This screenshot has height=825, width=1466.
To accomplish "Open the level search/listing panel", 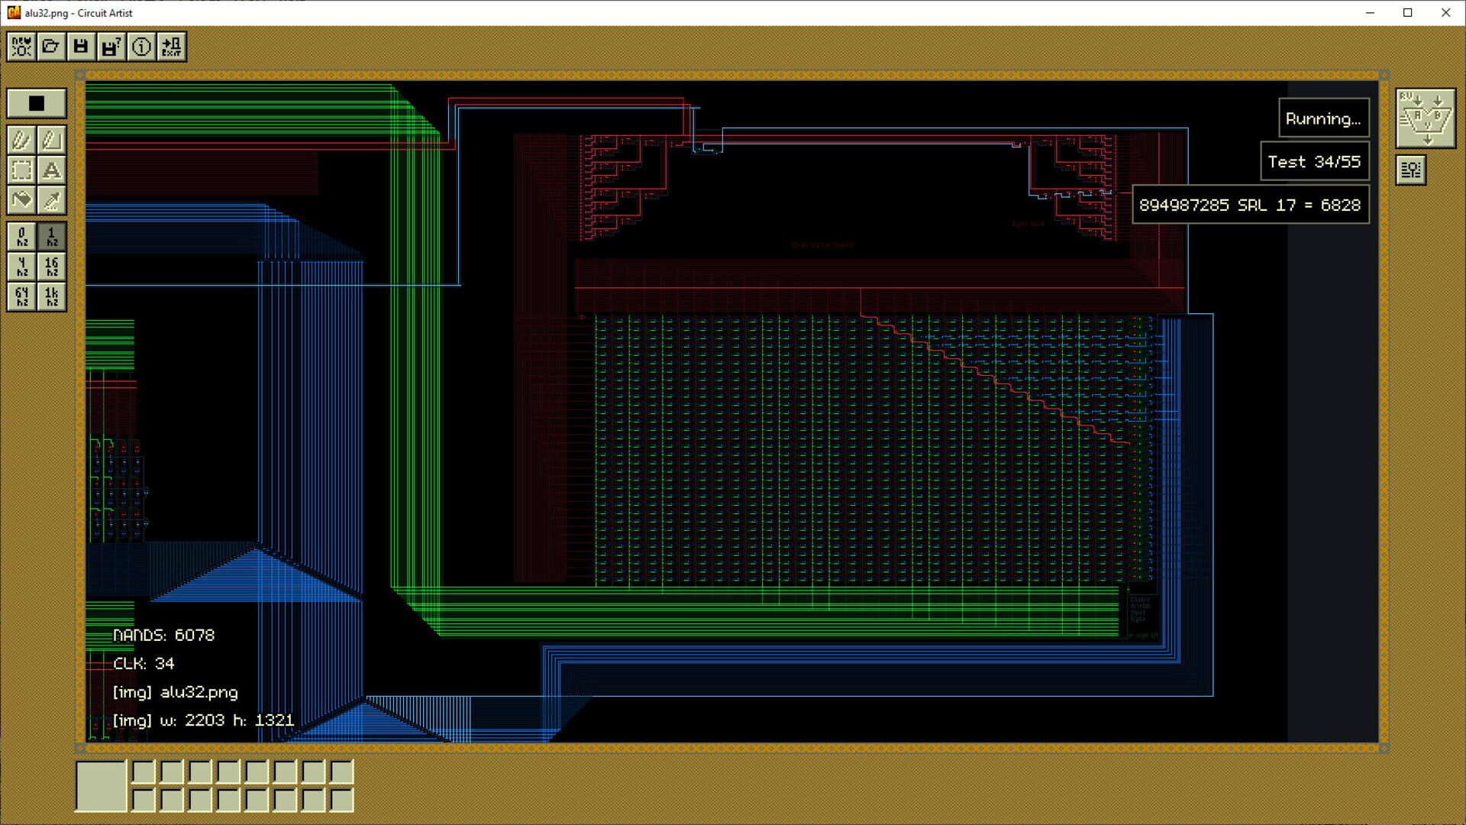I will [x=1410, y=170].
